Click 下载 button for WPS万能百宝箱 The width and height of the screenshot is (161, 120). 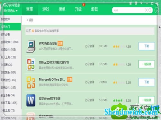[x=147, y=46]
